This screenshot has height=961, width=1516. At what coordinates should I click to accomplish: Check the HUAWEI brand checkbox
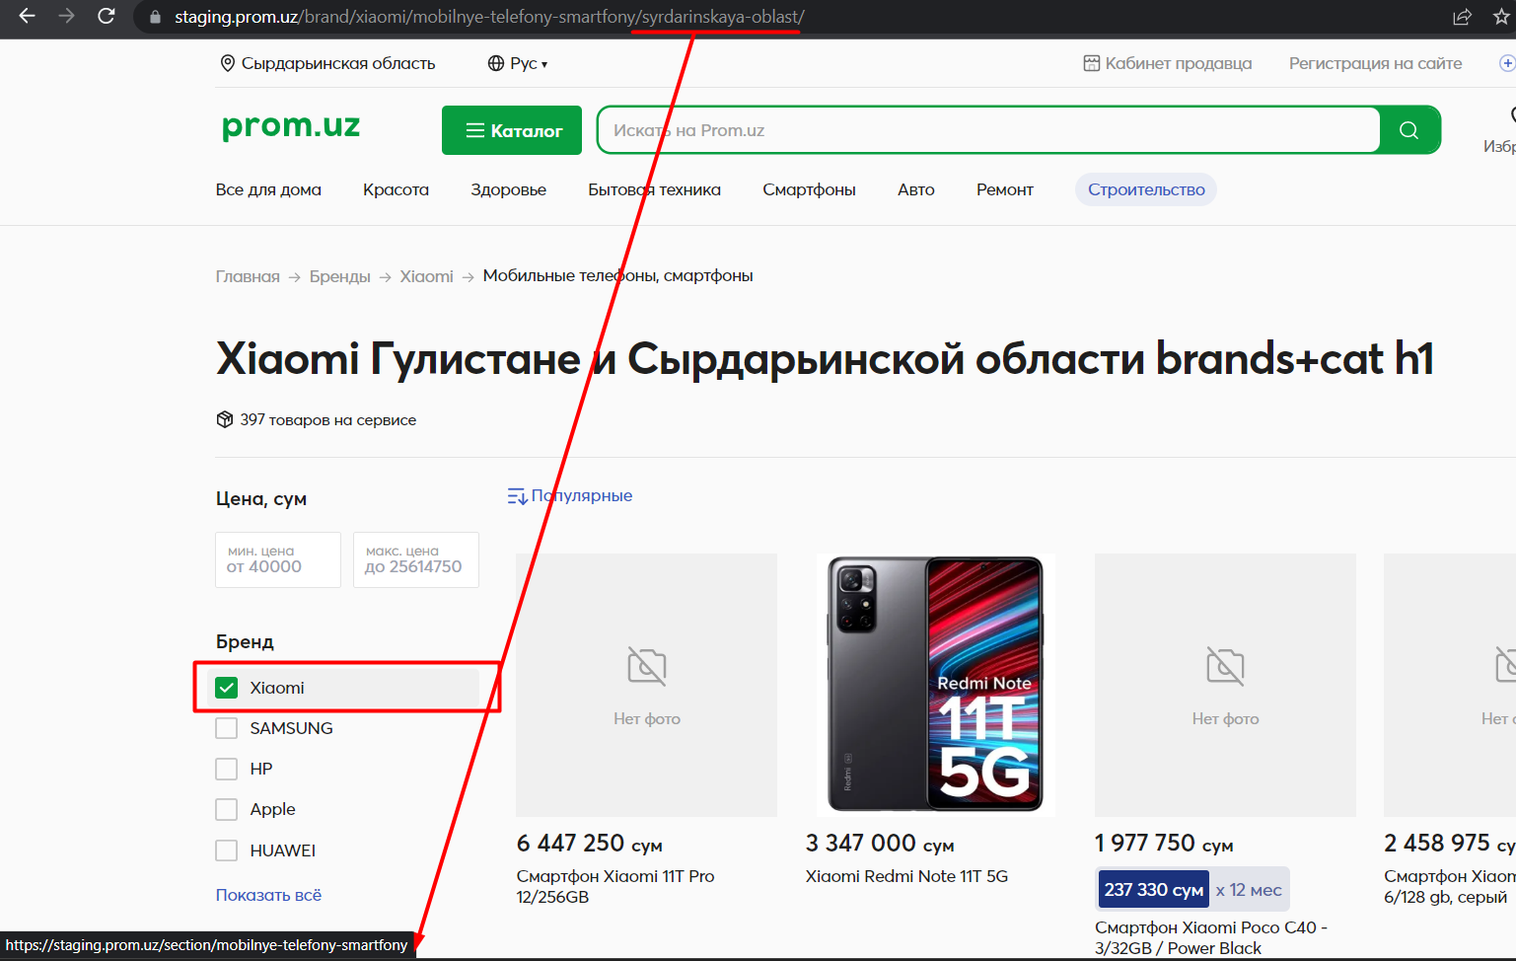point(227,850)
